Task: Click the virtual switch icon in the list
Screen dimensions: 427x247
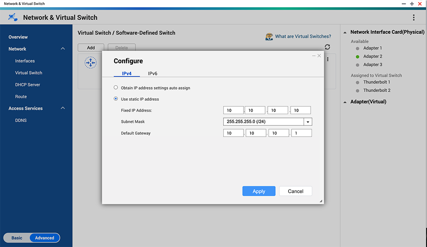Action: 90,63
